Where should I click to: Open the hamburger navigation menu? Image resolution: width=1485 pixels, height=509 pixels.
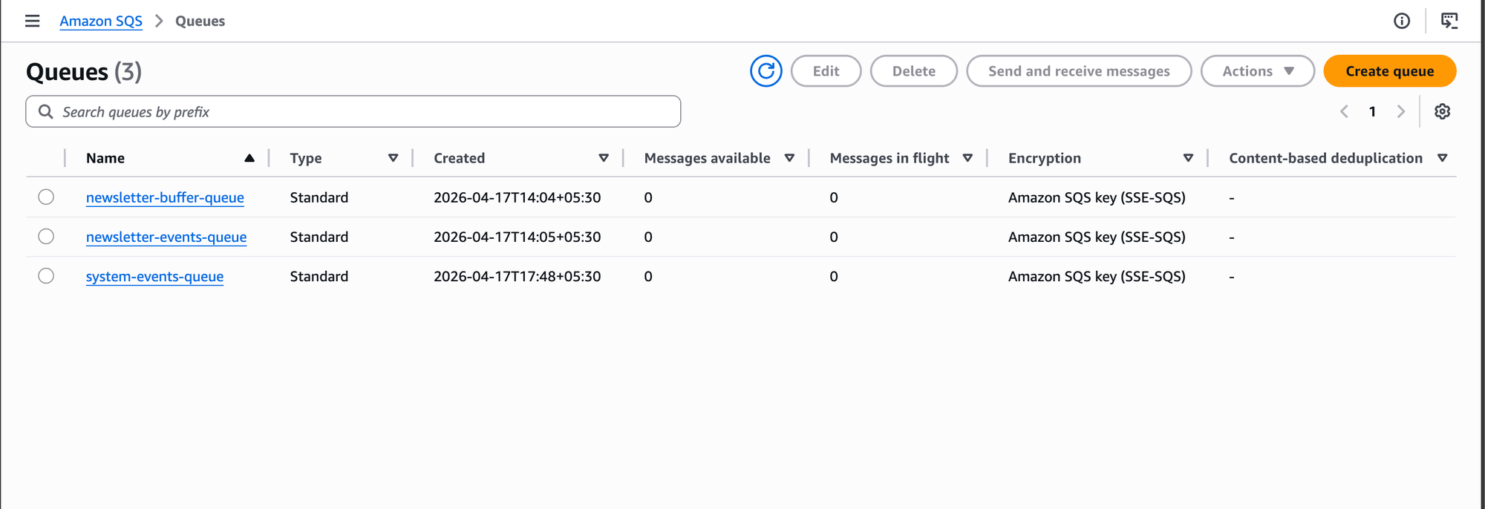pos(32,21)
